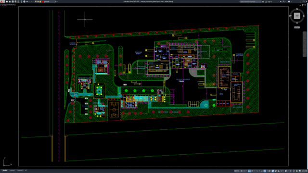Toggle Show annotation objects in the status bar
Image resolution: width=308 pixels, height=173 pixels.
(273, 171)
